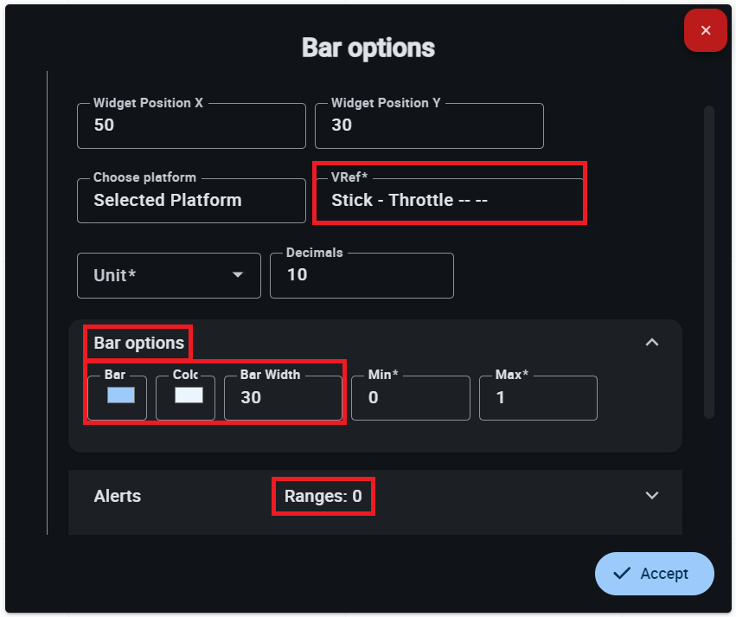This screenshot has height=617, width=736.
Task: Pick the light blue Bar color swatch
Action: pos(120,396)
